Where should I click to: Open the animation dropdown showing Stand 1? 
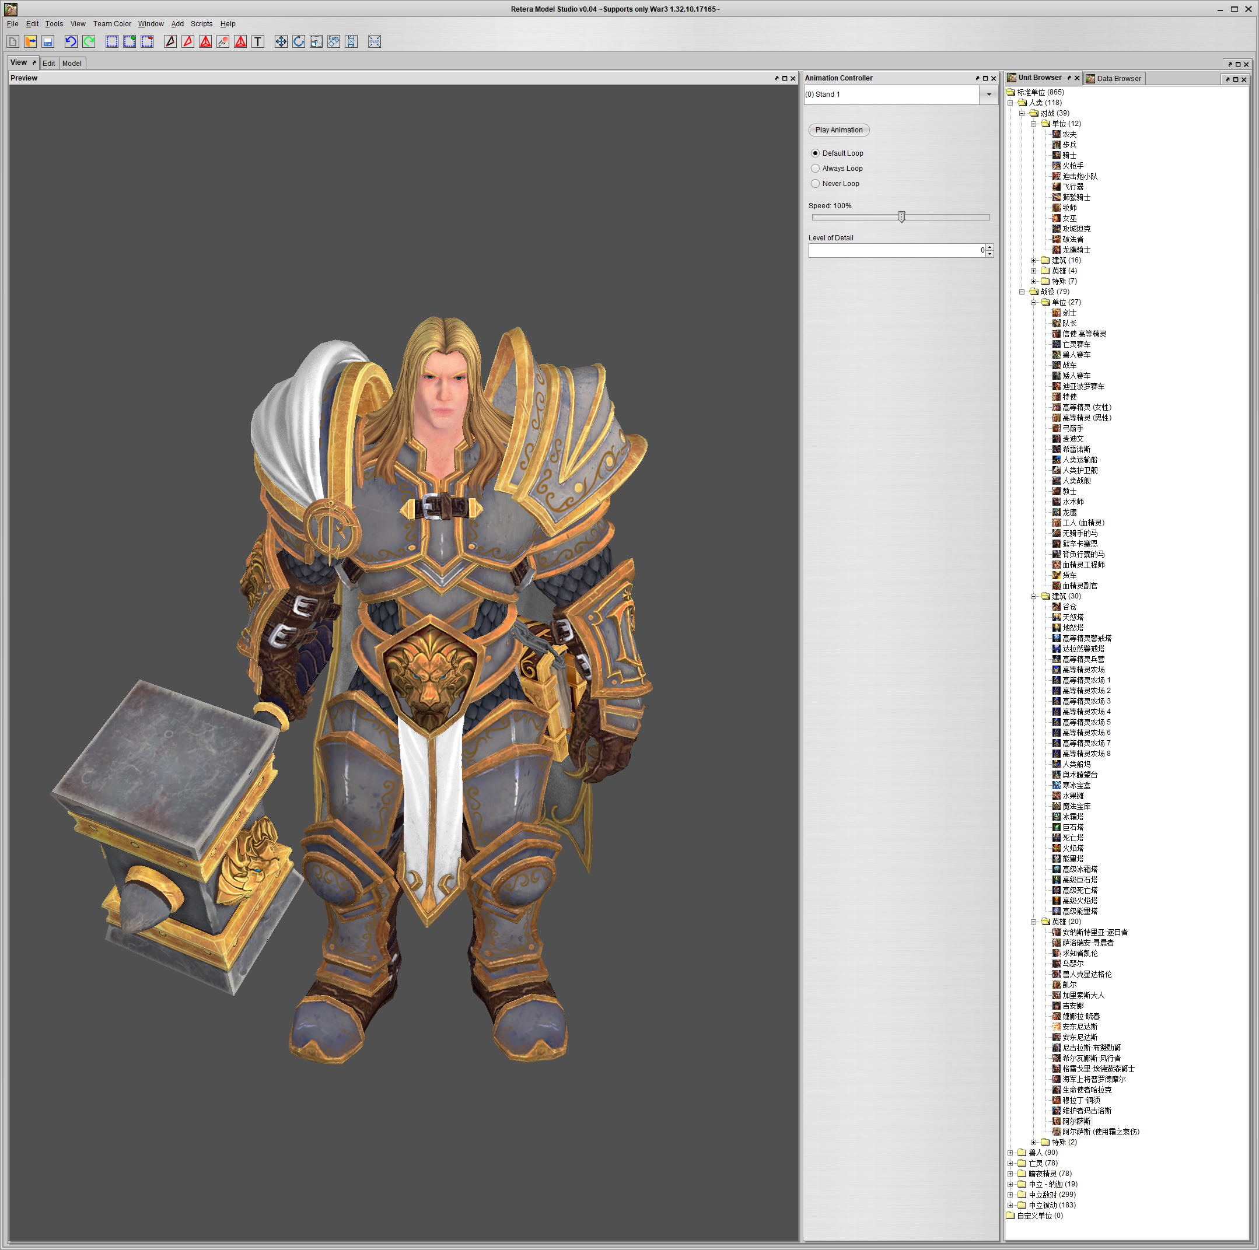[x=988, y=94]
